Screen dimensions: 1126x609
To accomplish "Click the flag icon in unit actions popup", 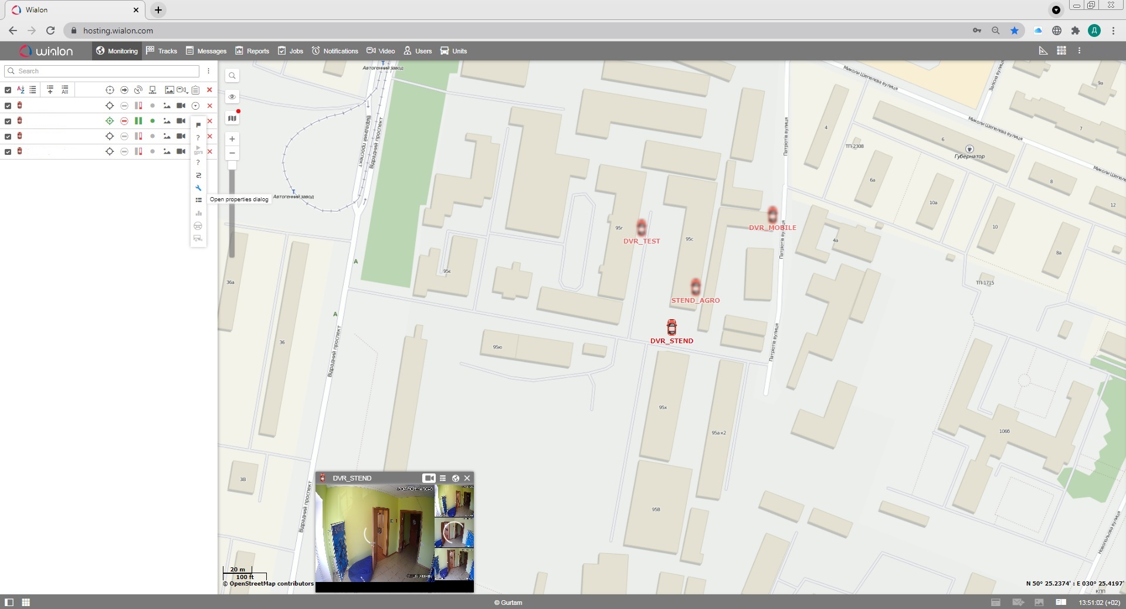I will (198, 125).
